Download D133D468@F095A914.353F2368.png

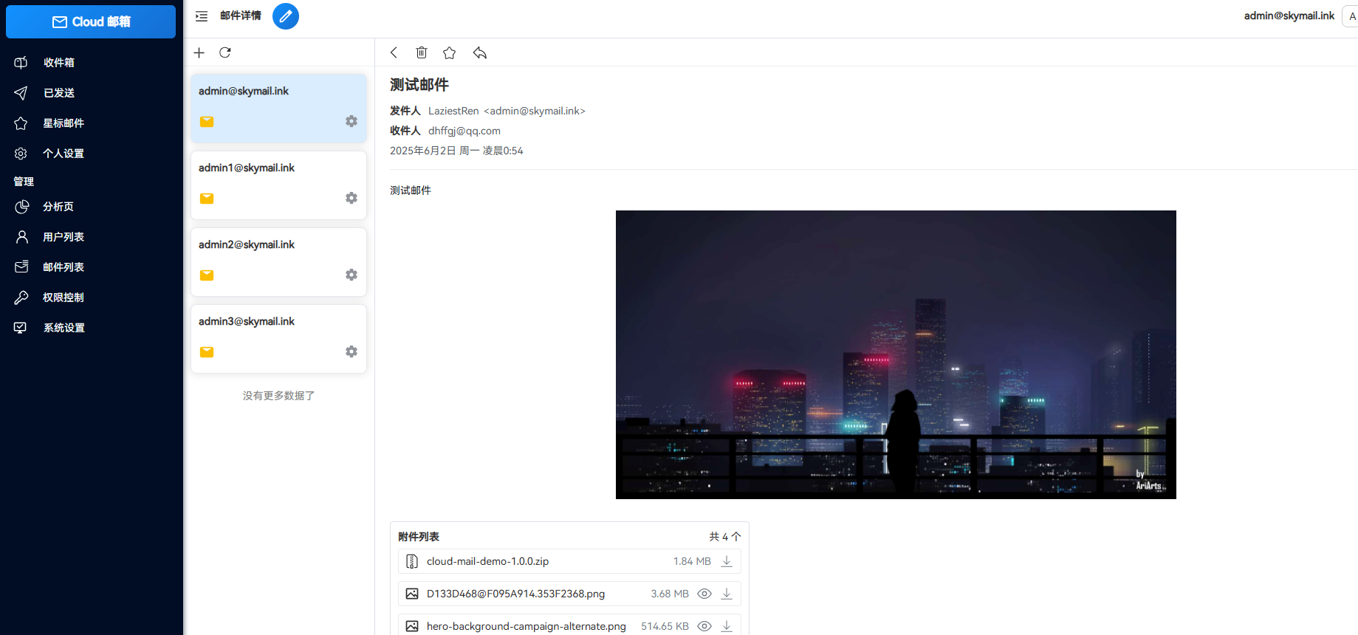click(x=727, y=594)
